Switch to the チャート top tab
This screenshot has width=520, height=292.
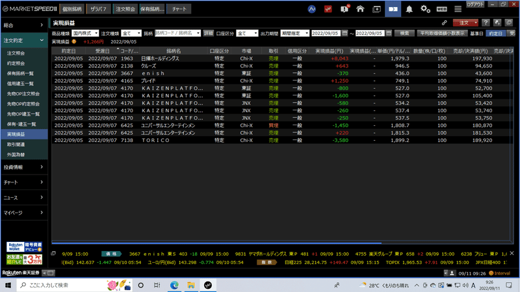pyautogui.click(x=179, y=9)
